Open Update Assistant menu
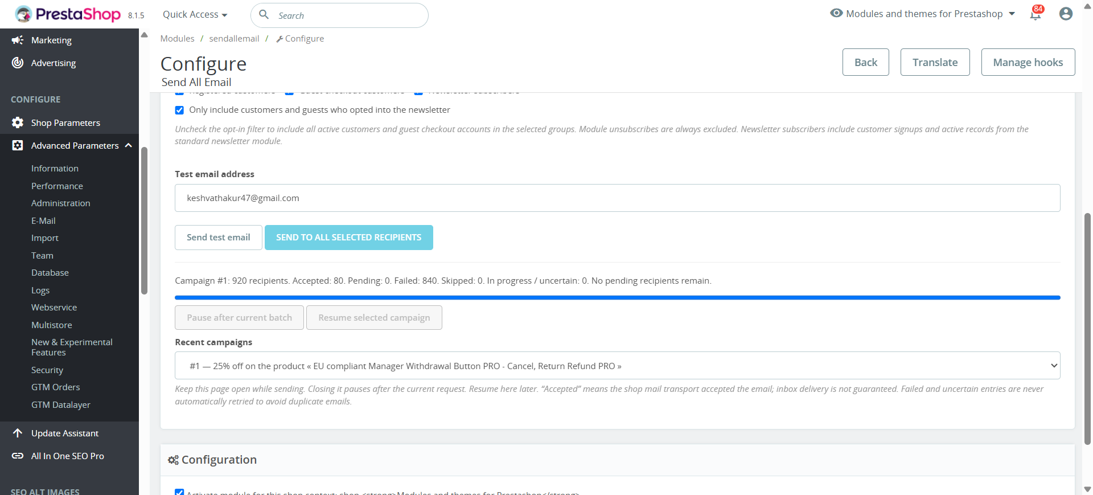The height and width of the screenshot is (495, 1093). [x=65, y=433]
